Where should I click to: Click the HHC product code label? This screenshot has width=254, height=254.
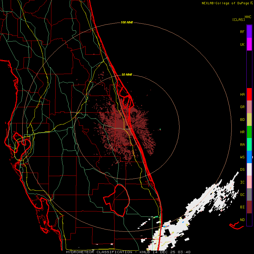point(248,17)
